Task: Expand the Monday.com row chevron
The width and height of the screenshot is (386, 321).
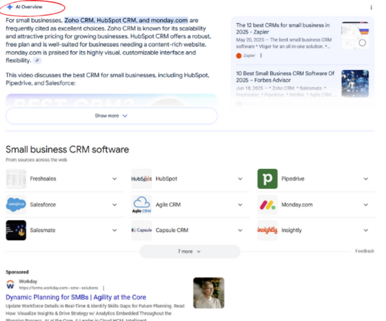Action: pyautogui.click(x=366, y=204)
